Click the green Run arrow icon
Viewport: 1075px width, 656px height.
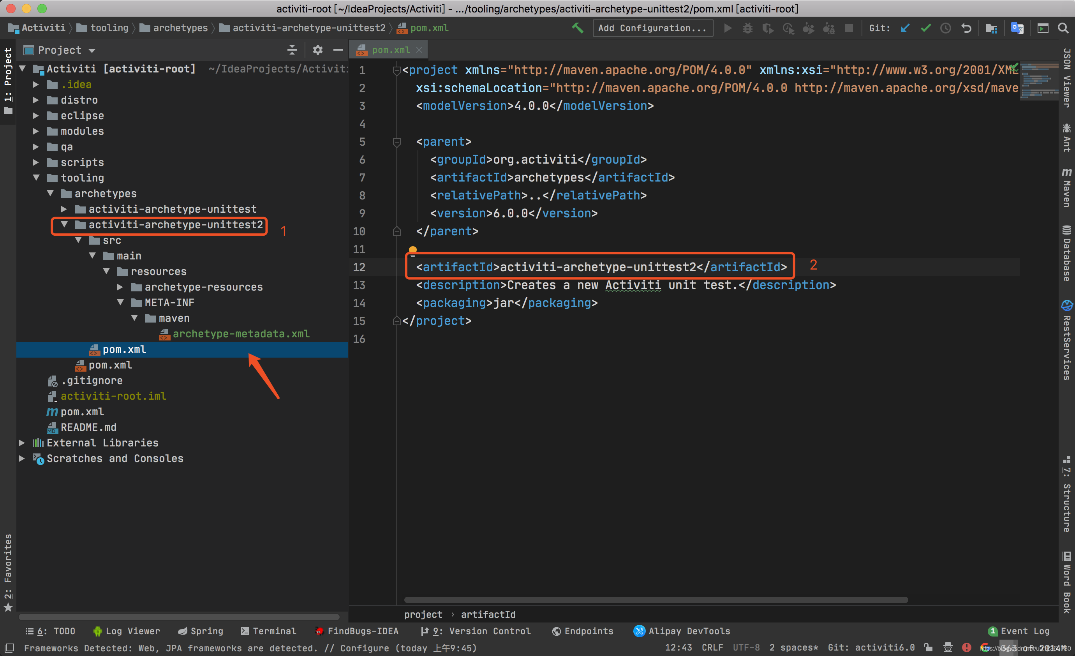tap(728, 28)
